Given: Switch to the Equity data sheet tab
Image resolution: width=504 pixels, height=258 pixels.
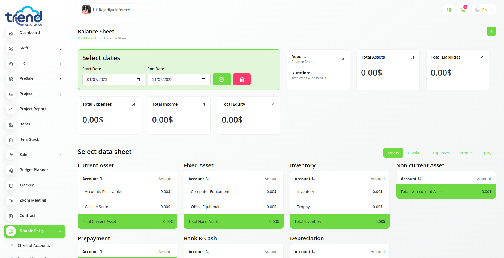Looking at the screenshot, I should coord(486,153).
